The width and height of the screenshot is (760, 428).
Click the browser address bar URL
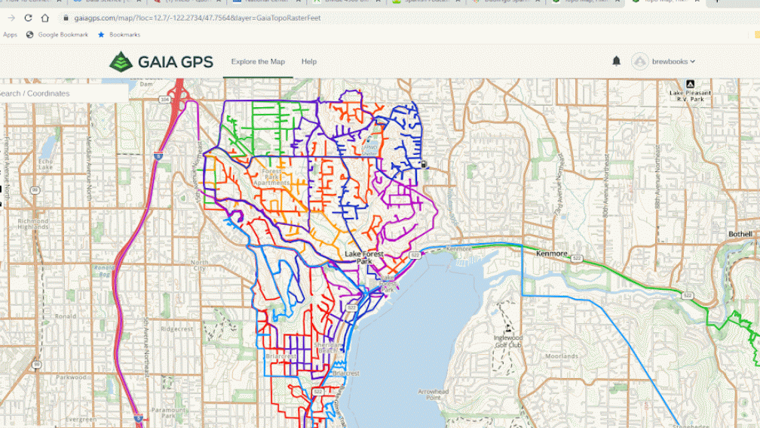coord(204,17)
